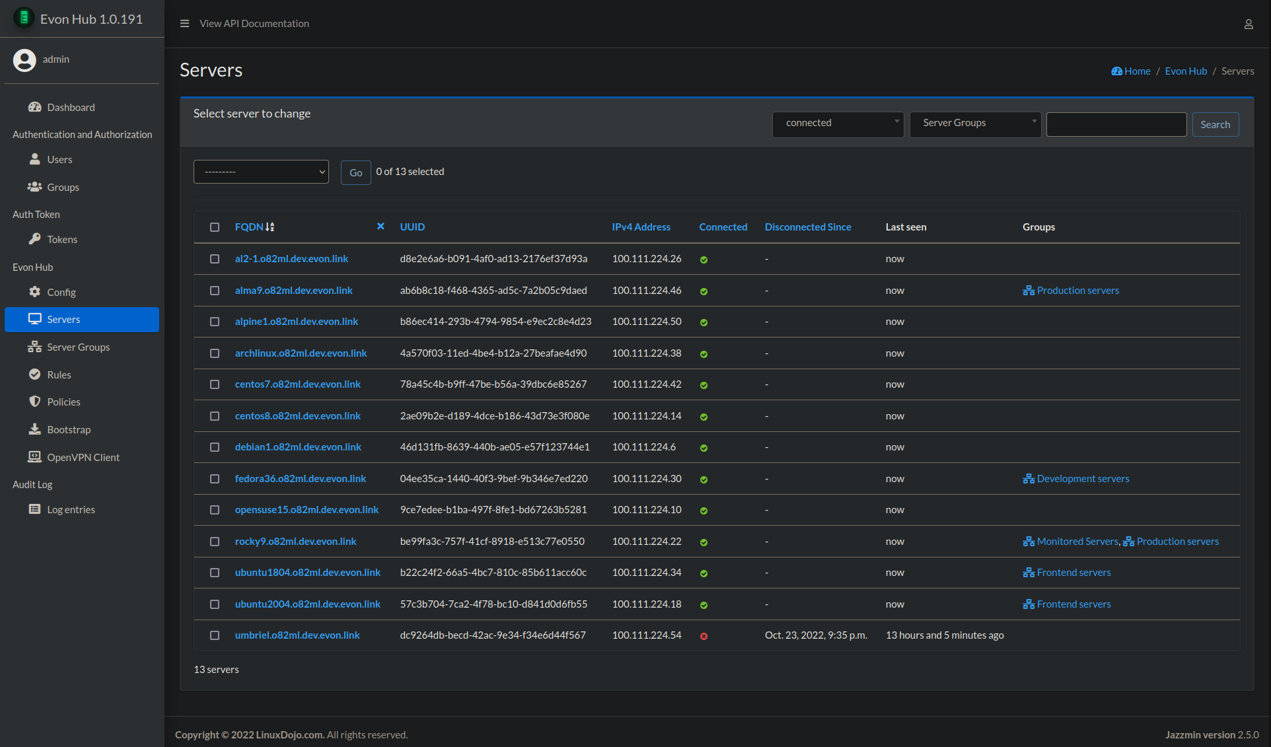Open the centos8.o82ml.dev.evon.link server
Screen dimensions: 1271x747
(298, 416)
